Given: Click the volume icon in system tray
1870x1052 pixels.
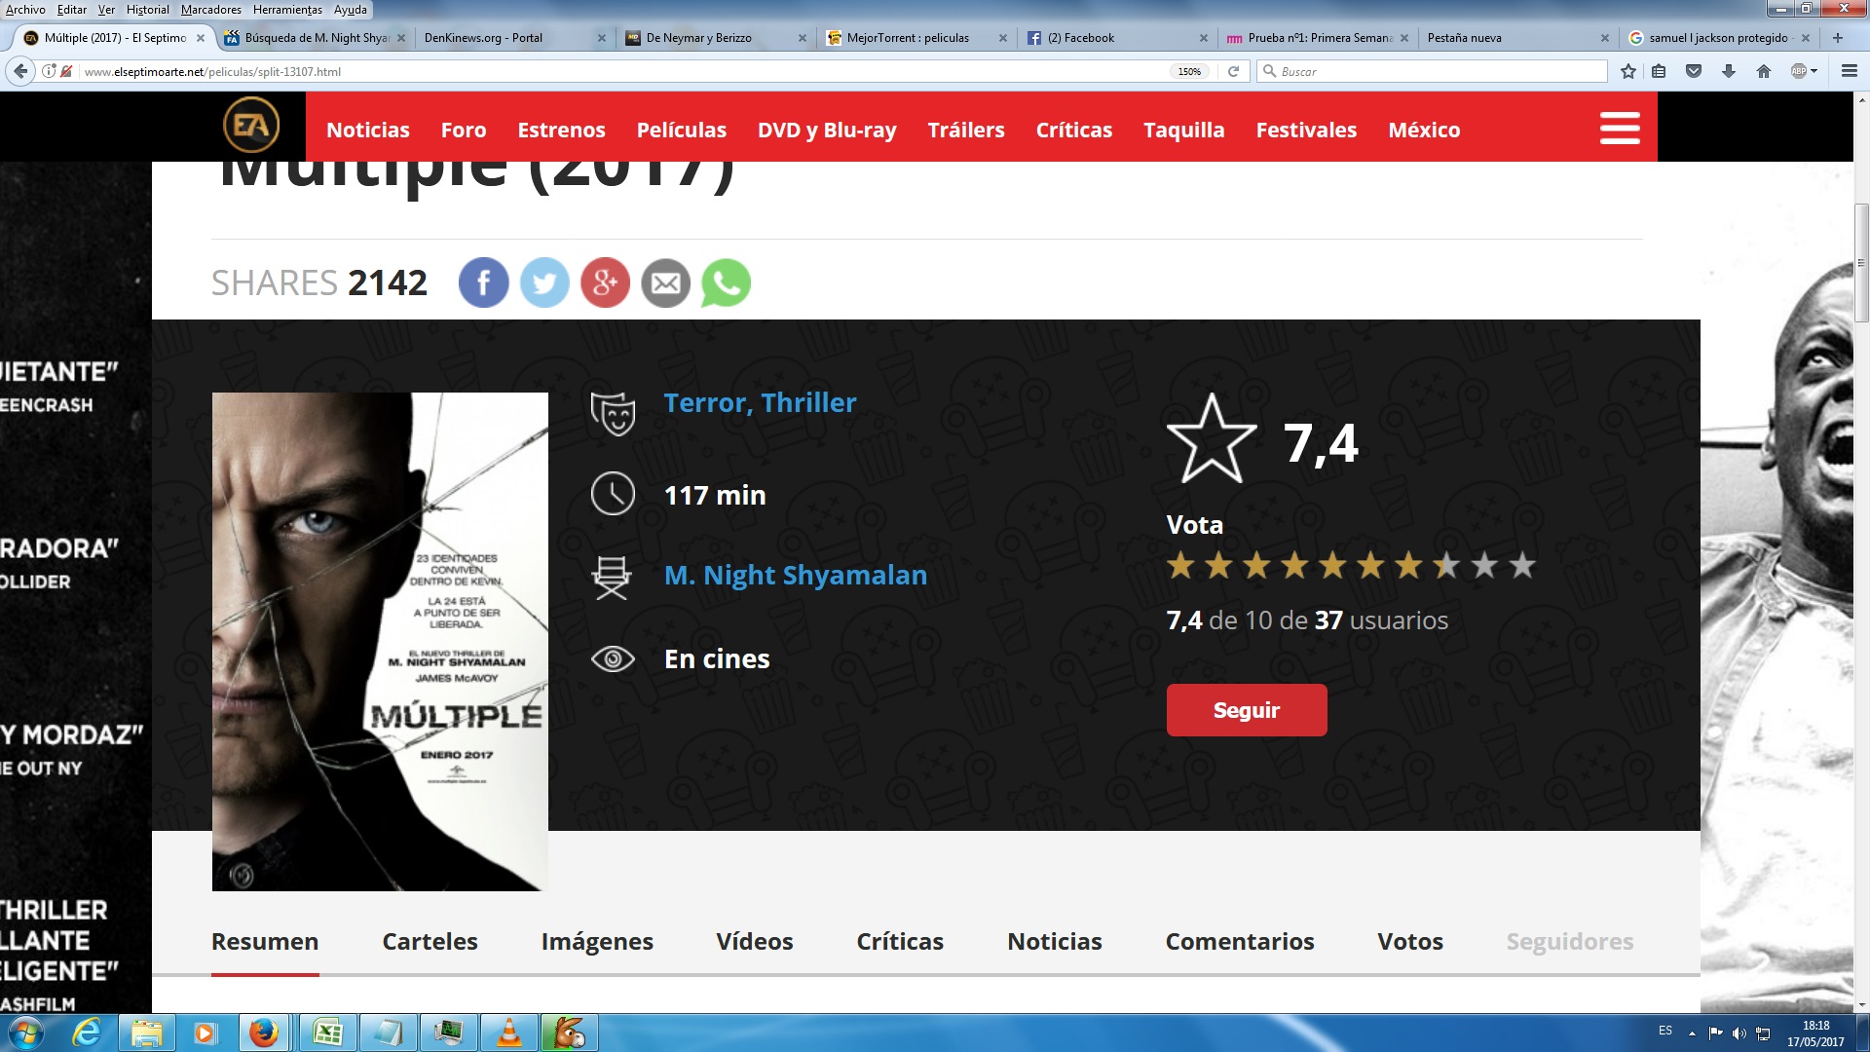Looking at the screenshot, I should pos(1739,1033).
